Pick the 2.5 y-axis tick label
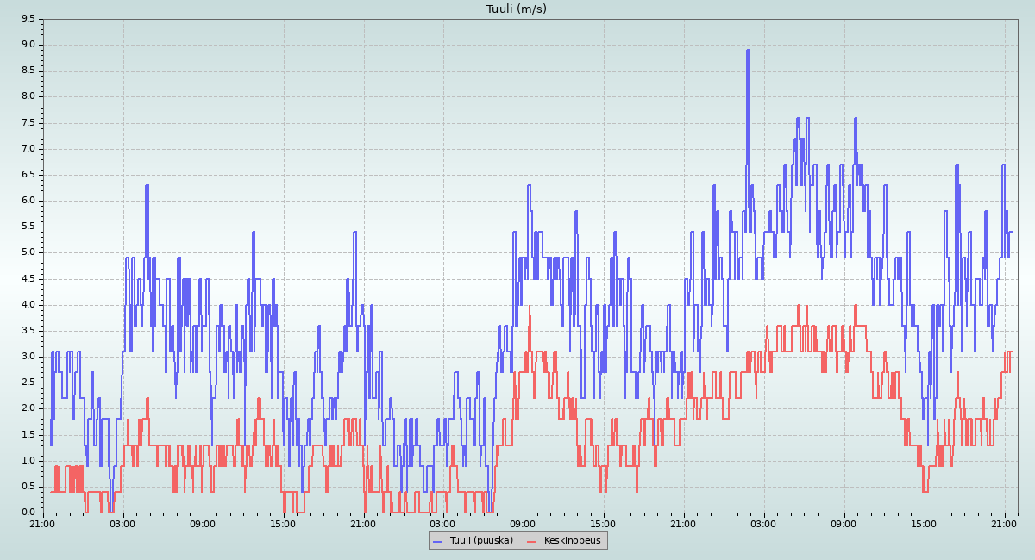This screenshot has width=1035, height=560. [x=28, y=383]
